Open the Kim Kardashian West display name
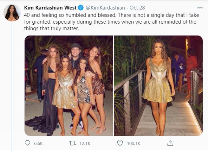208x152 pixels. pos(50,8)
